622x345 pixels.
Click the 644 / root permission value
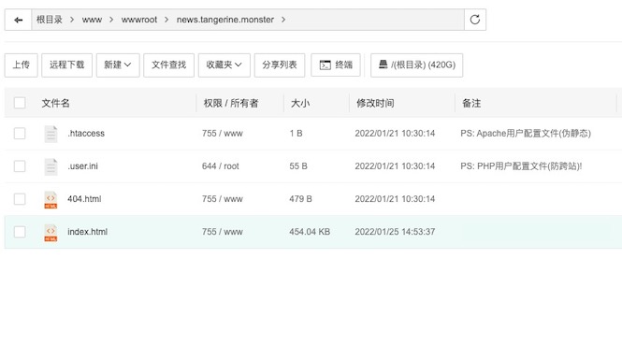(x=221, y=166)
